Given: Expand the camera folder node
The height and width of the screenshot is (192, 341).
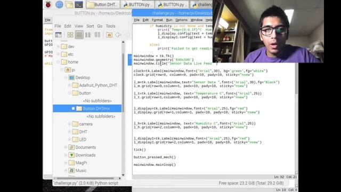Looking at the screenshot, I should pos(69,124).
